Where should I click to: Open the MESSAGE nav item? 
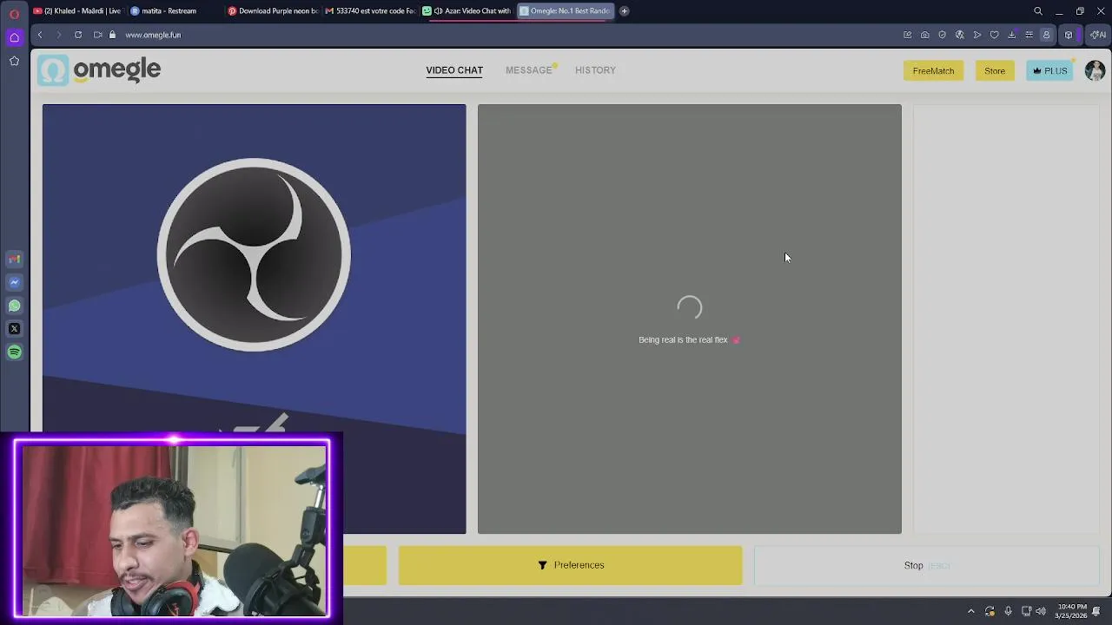[x=529, y=70]
